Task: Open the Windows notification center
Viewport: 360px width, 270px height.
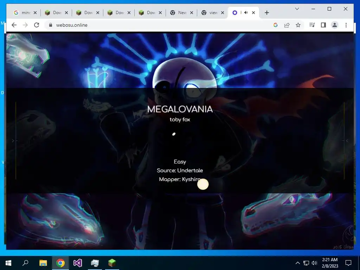Action: (x=348, y=263)
